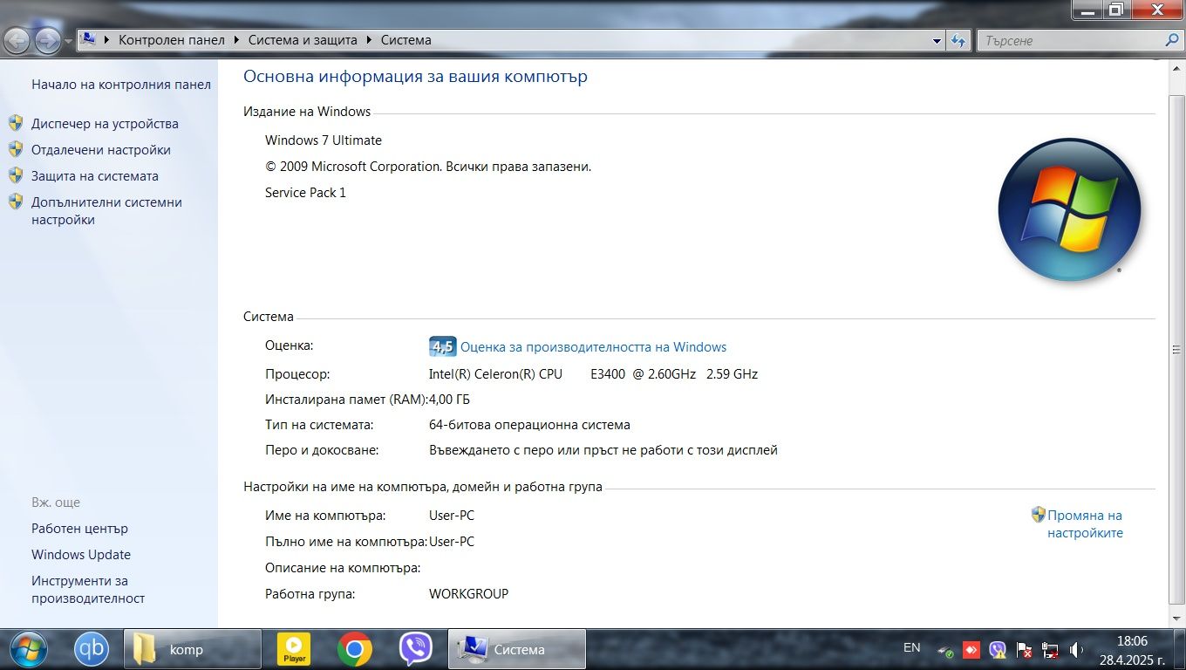Click the EN language indicator

(x=911, y=647)
